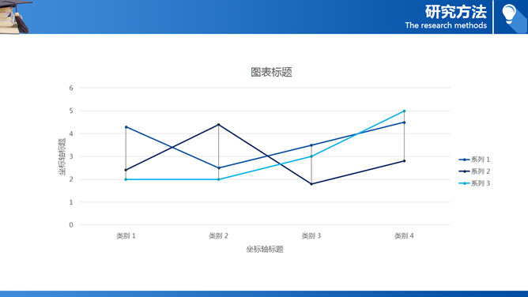Screen dimensions: 528x297
Task: Click the graduation cap and books image
Action: click(15, 17)
